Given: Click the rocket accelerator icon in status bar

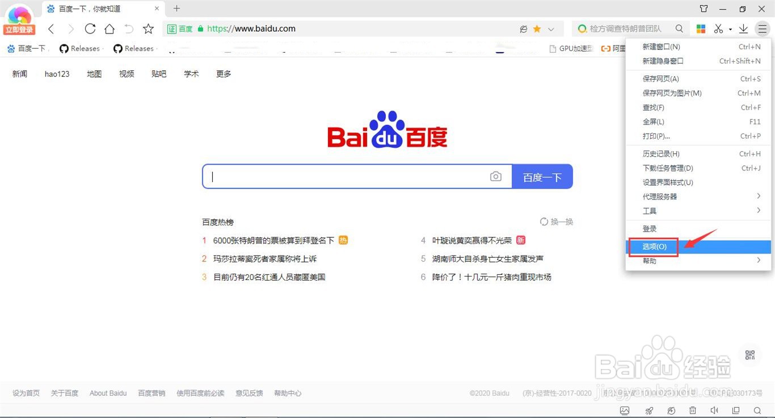Looking at the screenshot, I should point(650,411).
